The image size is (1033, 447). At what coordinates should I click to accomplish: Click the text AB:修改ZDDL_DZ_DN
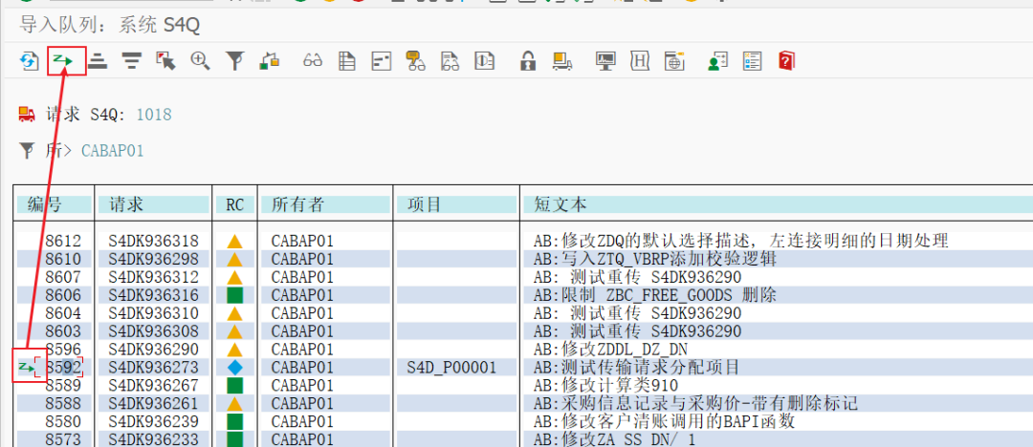(x=610, y=349)
